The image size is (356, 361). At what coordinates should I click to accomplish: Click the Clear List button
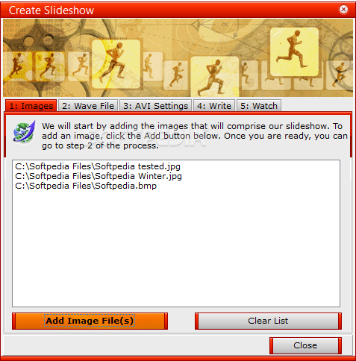pyautogui.click(x=268, y=321)
